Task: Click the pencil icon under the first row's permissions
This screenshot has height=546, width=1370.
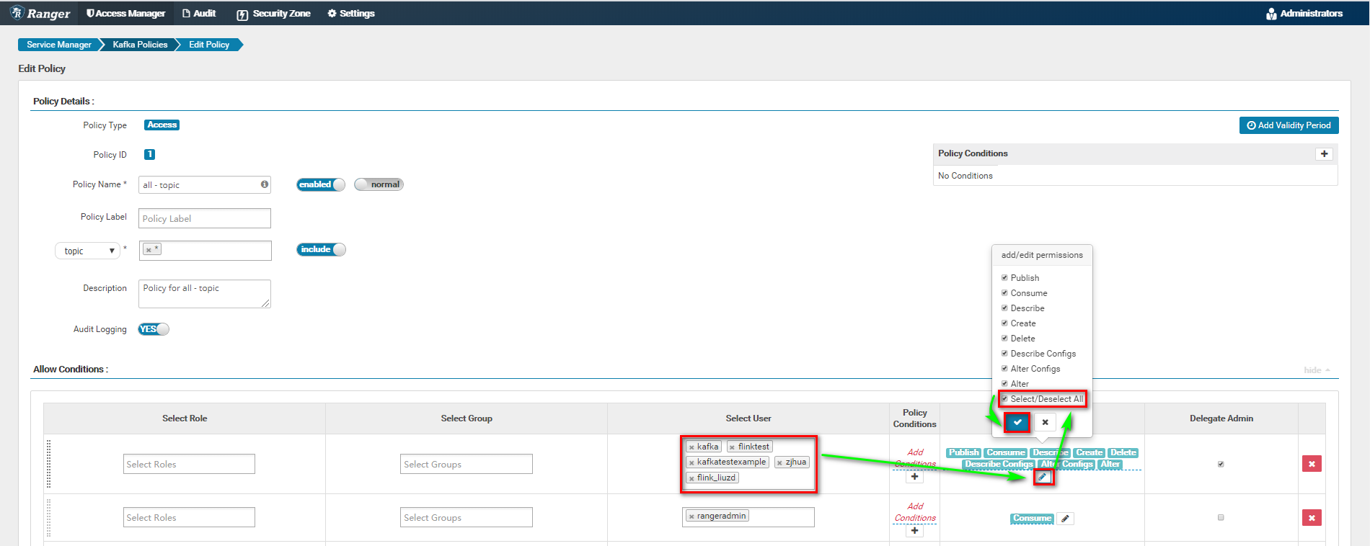Action: [x=1043, y=477]
